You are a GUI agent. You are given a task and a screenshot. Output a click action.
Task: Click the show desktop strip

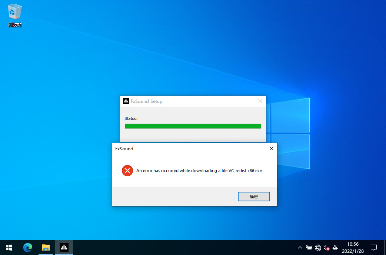pyautogui.click(x=385, y=248)
